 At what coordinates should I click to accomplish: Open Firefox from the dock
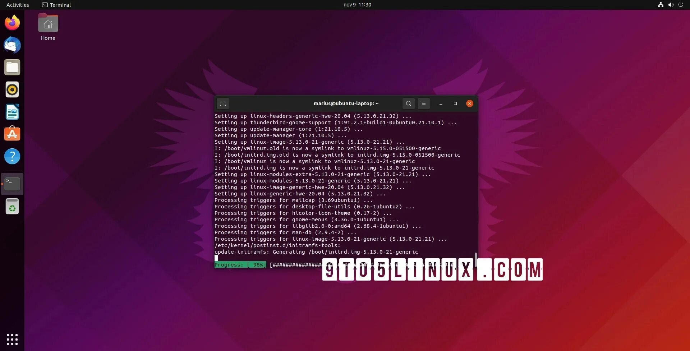12,23
